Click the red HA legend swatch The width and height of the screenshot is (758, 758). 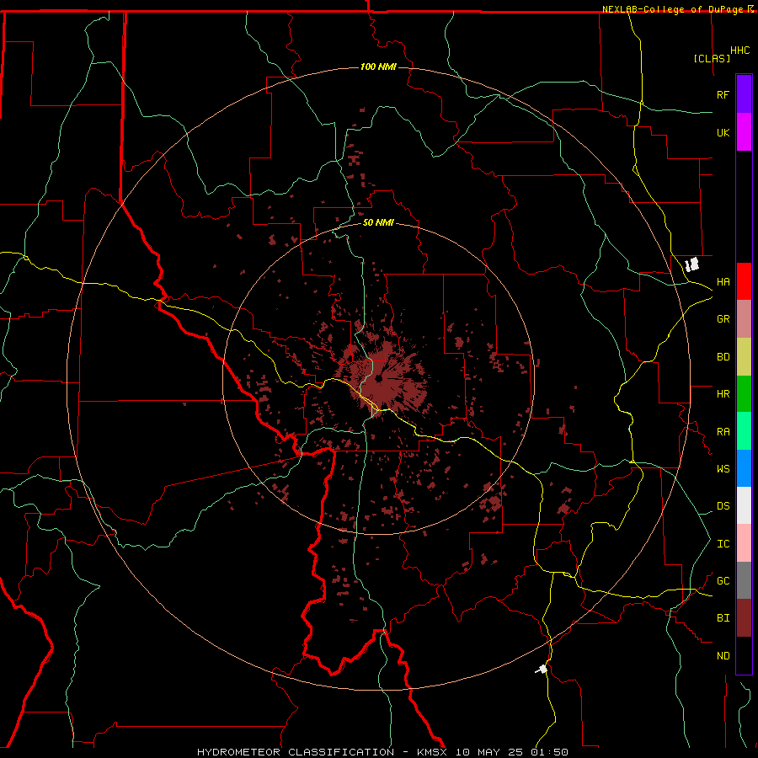coord(744,281)
